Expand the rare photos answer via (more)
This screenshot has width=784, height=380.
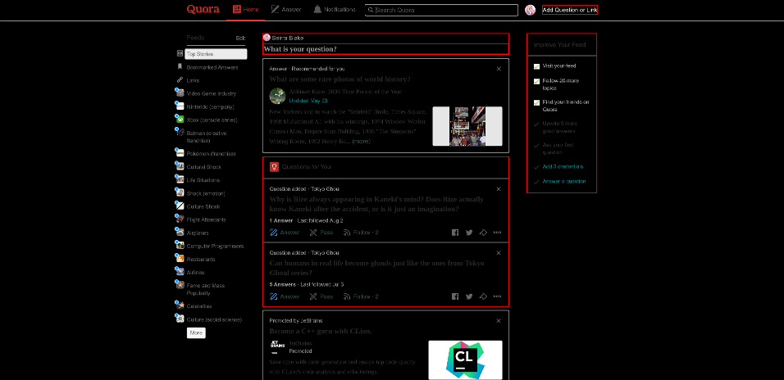(x=361, y=142)
